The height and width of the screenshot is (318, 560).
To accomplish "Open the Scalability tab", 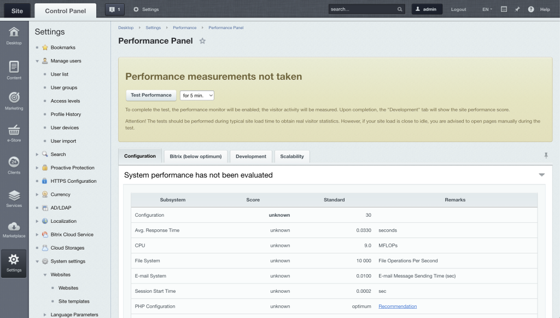I will coord(292,157).
